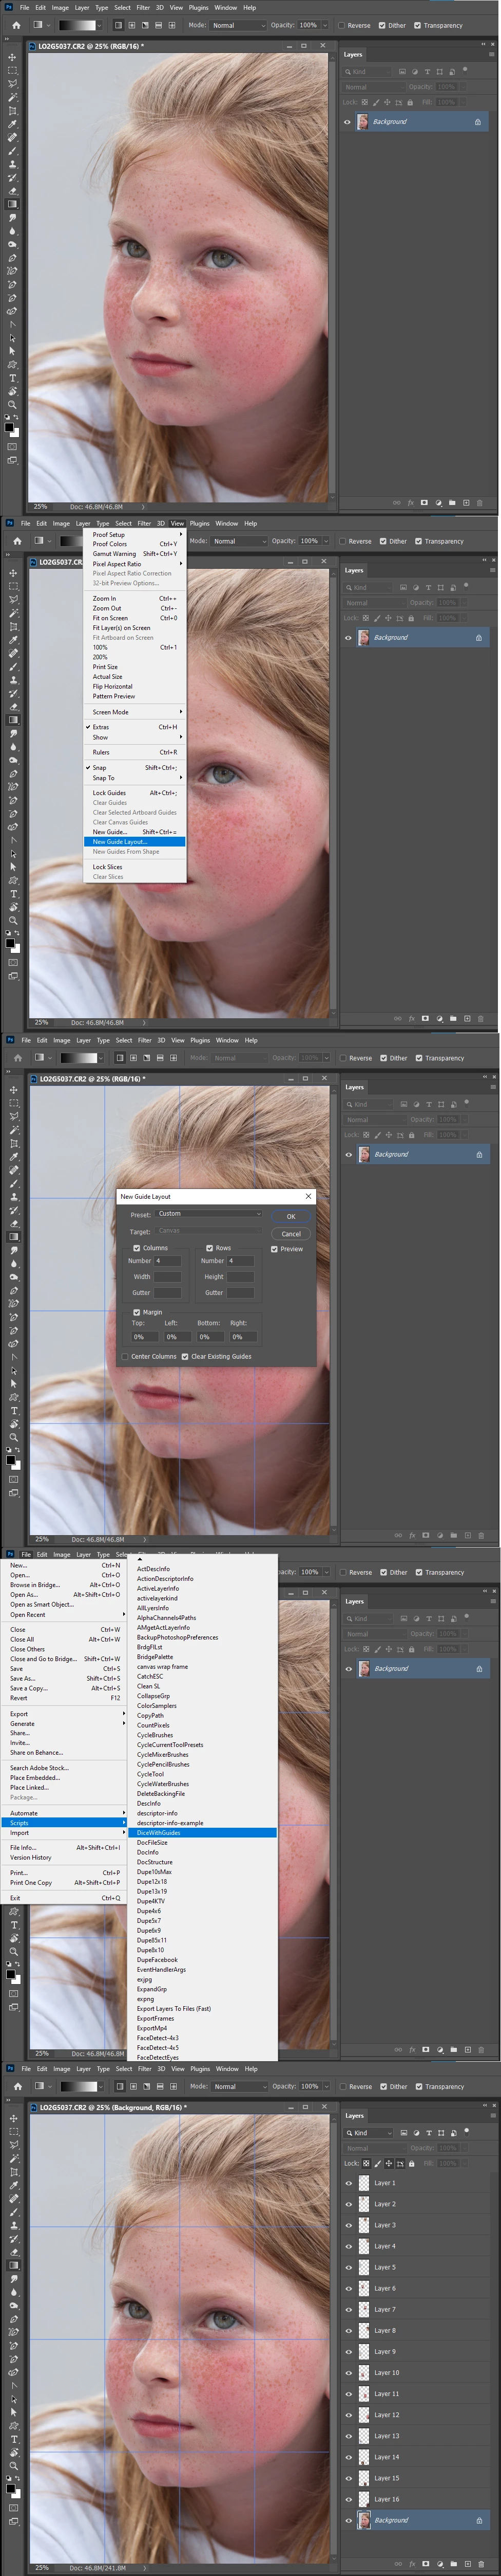Choose New Guide Layout... from View menu
Image resolution: width=501 pixels, height=2576 pixels.
click(x=134, y=842)
